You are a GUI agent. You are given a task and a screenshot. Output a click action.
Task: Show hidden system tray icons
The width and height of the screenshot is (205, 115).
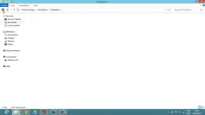coord(169,112)
